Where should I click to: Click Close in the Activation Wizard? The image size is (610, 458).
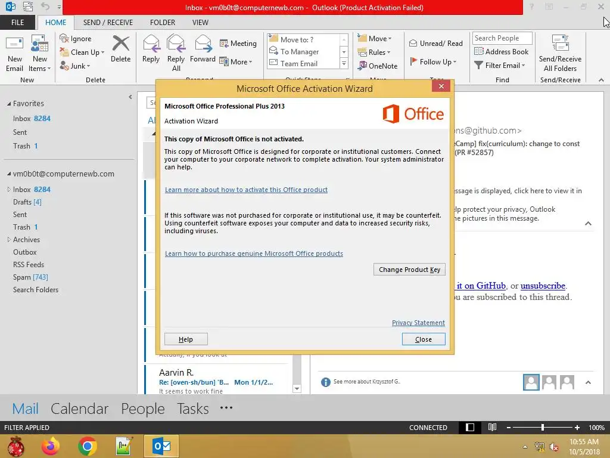[x=424, y=339]
